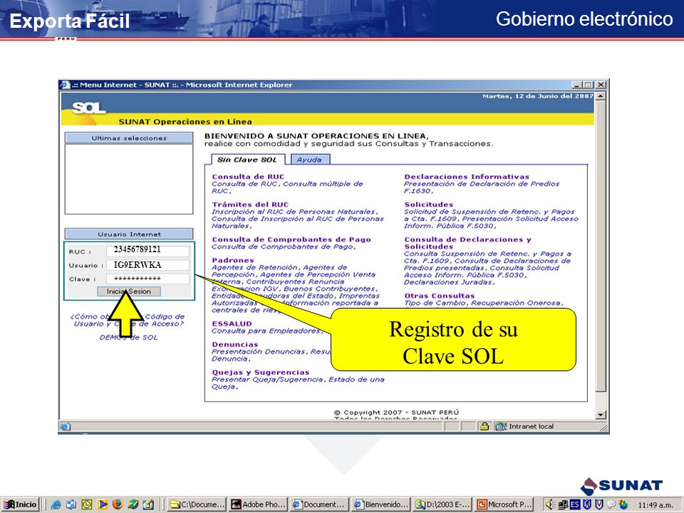Open the ESSALUD section link

[232, 323]
